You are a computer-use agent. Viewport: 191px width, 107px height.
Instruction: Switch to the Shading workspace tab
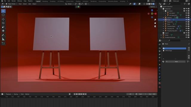[78, 1]
